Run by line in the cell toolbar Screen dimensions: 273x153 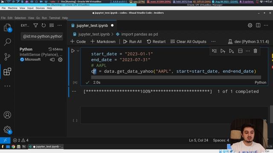pyautogui.click(x=214, y=51)
